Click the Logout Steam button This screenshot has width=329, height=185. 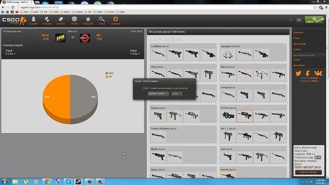click(x=314, y=20)
